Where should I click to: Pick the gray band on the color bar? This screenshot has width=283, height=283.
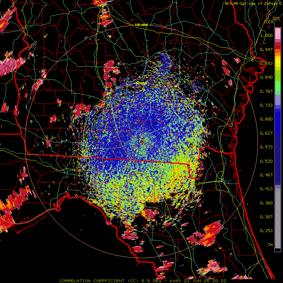tap(278, 219)
